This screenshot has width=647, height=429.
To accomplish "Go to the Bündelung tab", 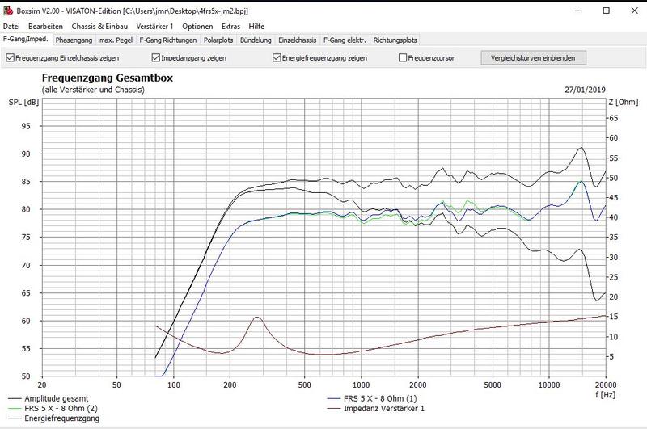I will click(257, 40).
